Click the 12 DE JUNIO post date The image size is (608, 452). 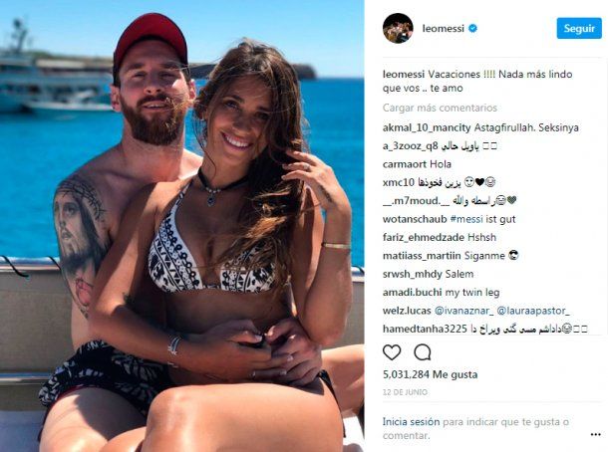[405, 392]
